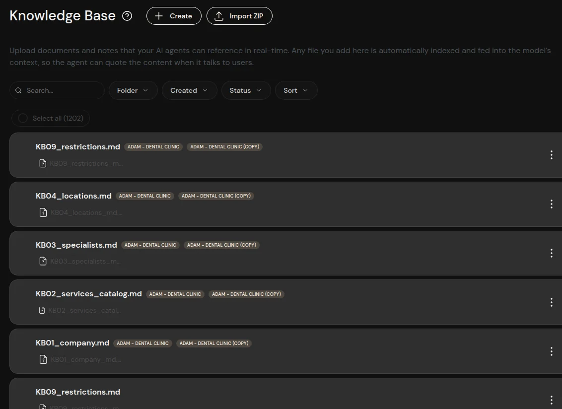Screen dimensions: 562x409
Task: Expand the Status filter dropdown
Action: pos(246,90)
